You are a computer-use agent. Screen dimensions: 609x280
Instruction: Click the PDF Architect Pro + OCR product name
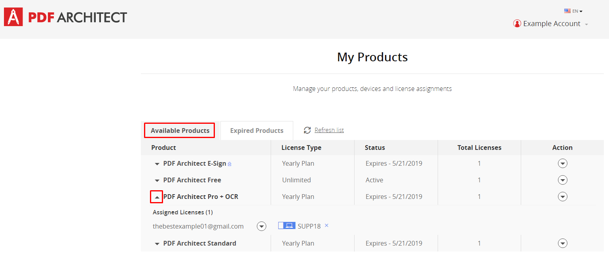tap(201, 197)
